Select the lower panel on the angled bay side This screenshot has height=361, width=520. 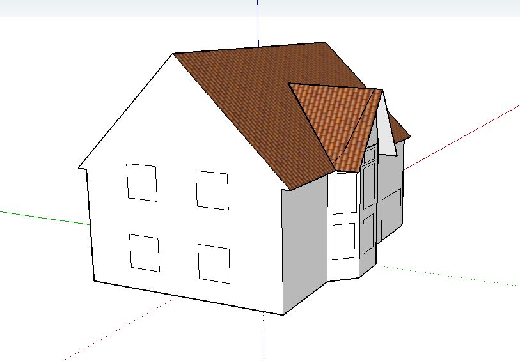[x=368, y=234]
